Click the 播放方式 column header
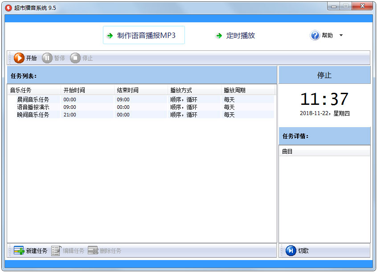This screenshot has width=377, height=273. tap(194, 90)
